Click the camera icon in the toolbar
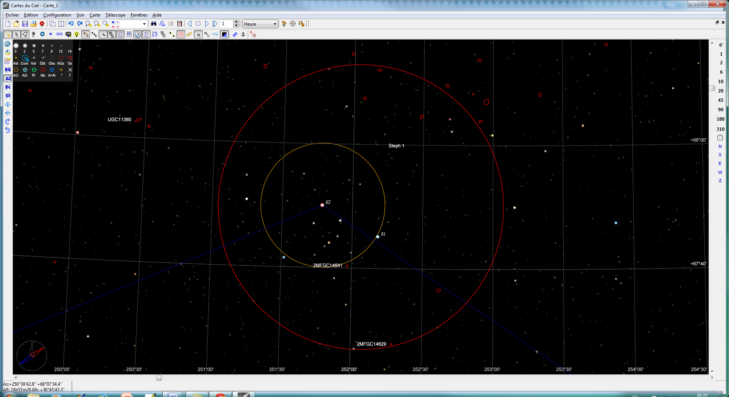The height and width of the screenshot is (397, 729). click(68, 34)
